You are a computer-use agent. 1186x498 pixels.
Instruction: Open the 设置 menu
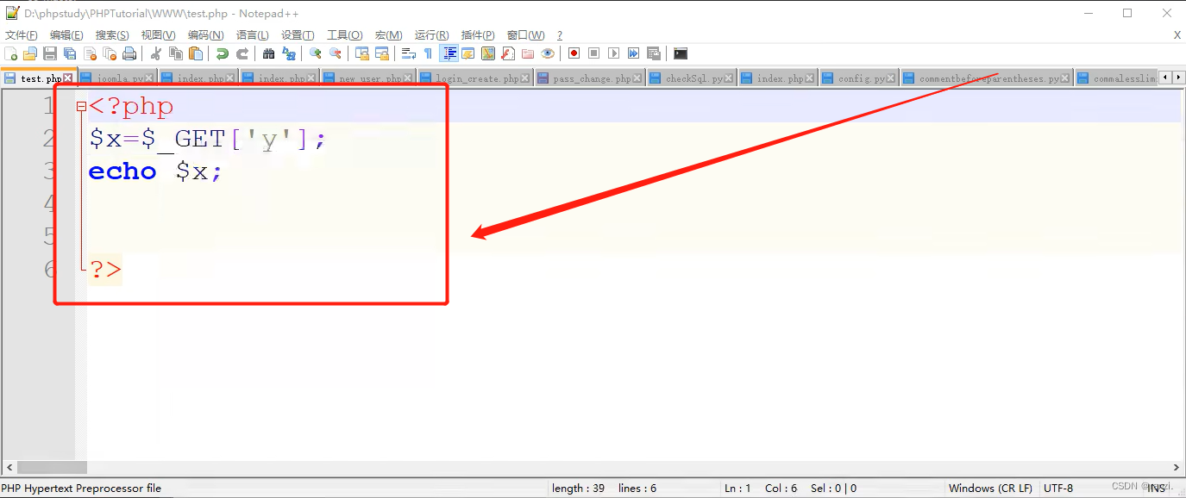297,34
